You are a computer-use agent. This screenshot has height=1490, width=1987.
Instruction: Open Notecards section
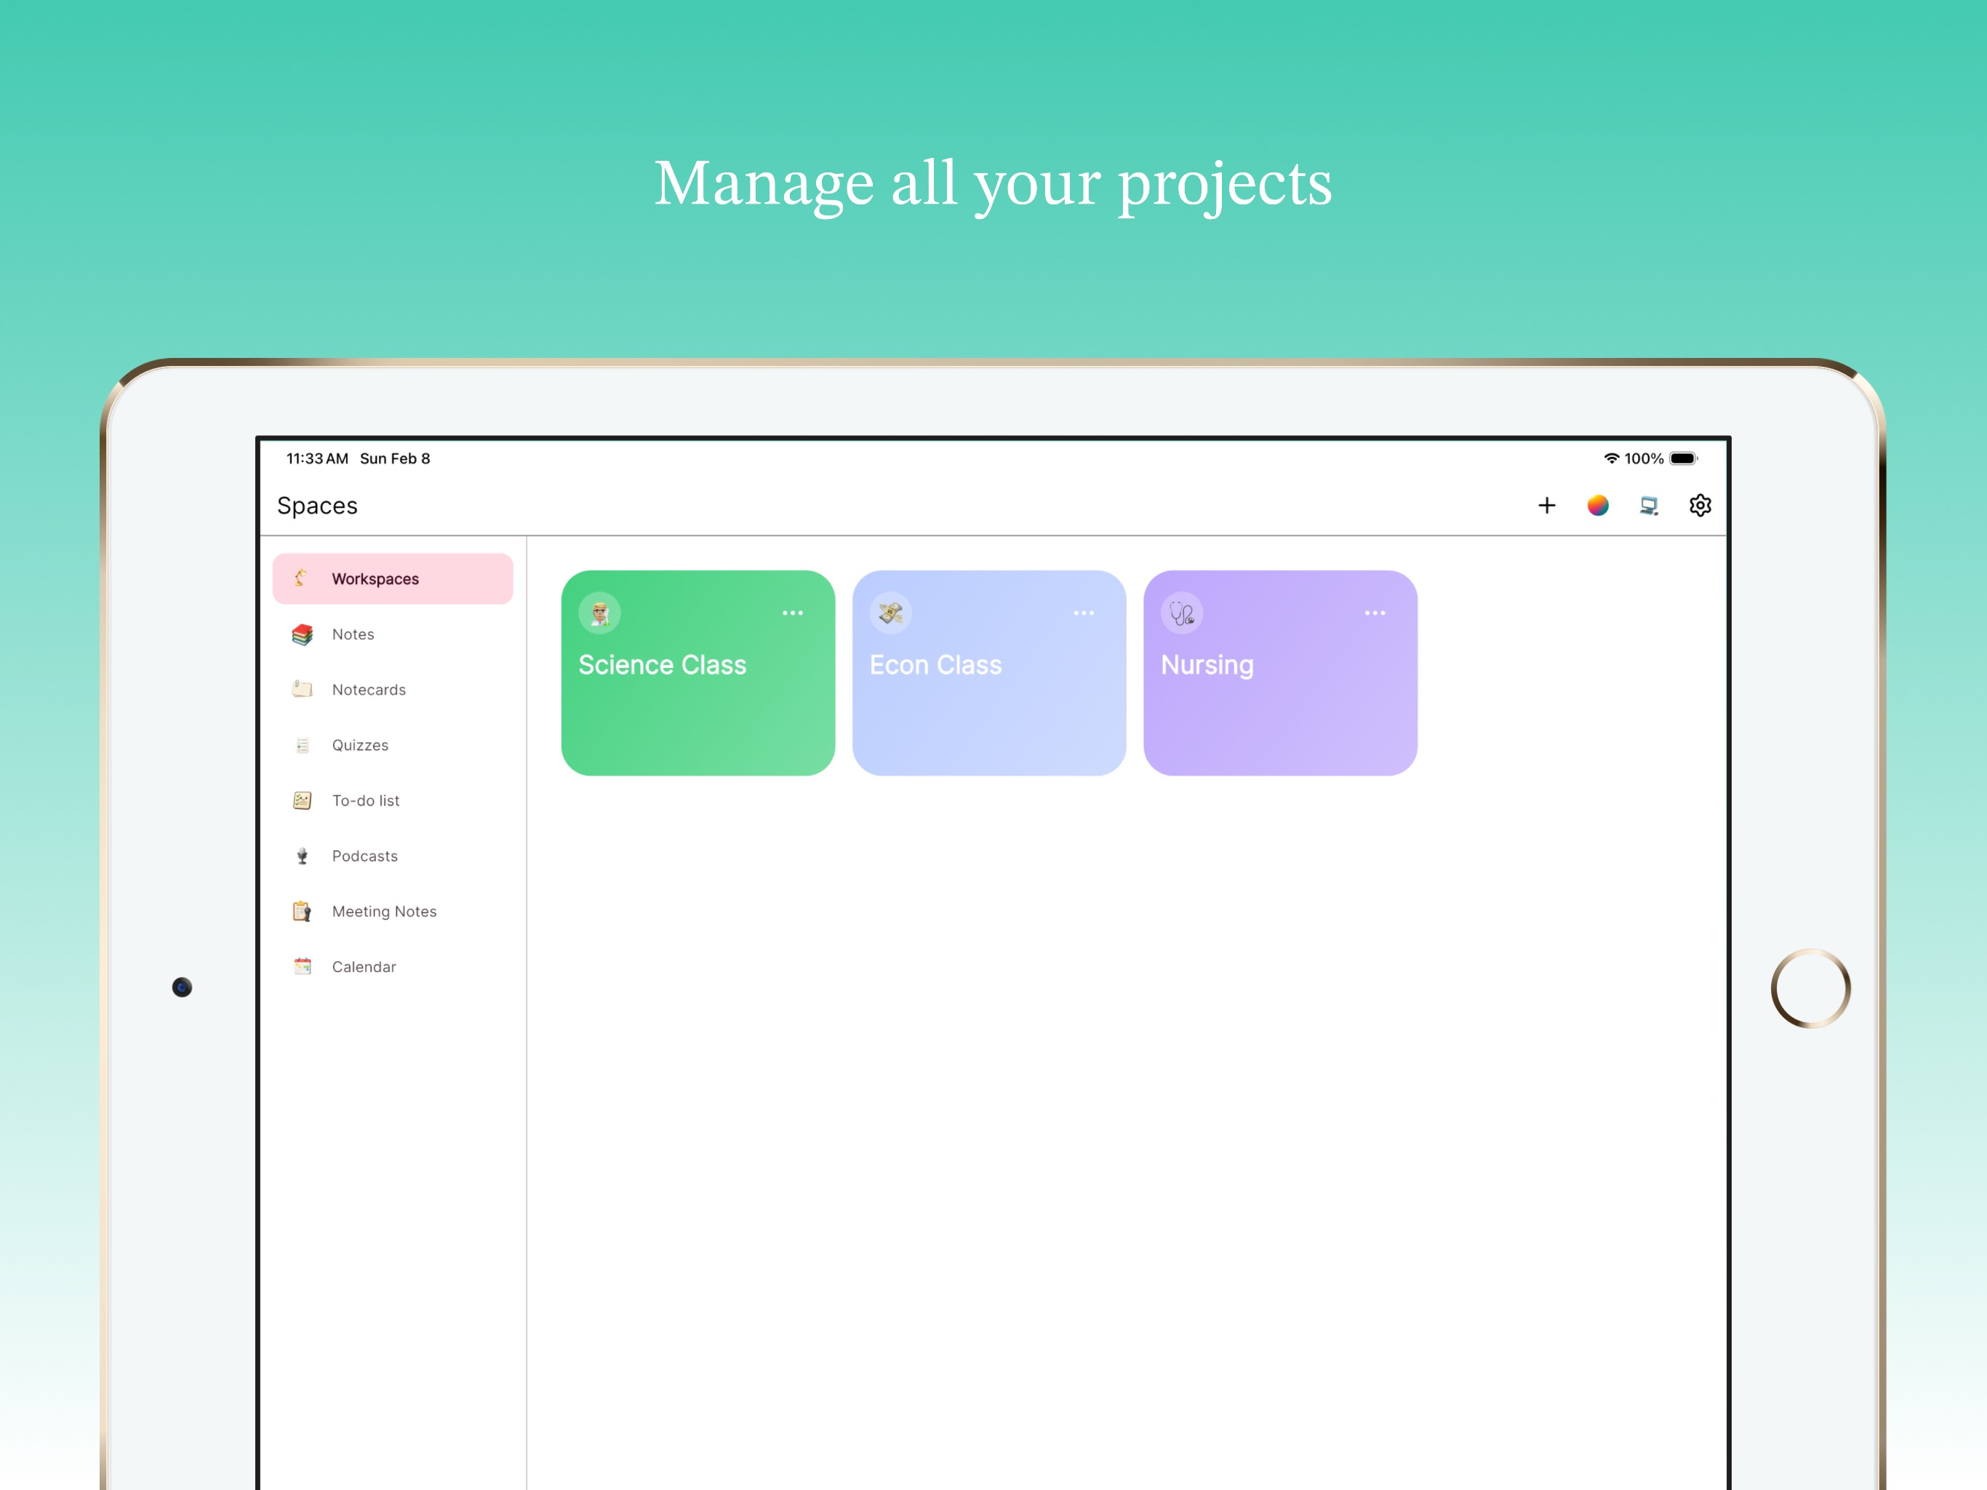click(x=393, y=690)
